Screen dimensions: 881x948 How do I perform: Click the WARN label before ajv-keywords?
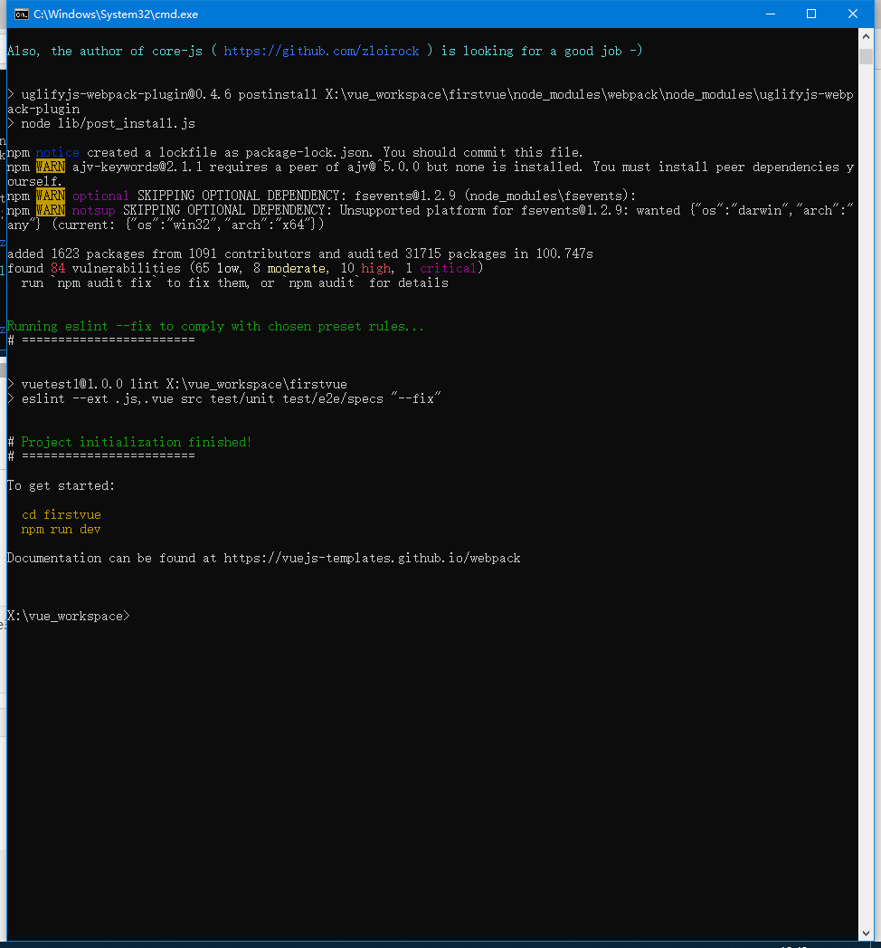(x=51, y=167)
